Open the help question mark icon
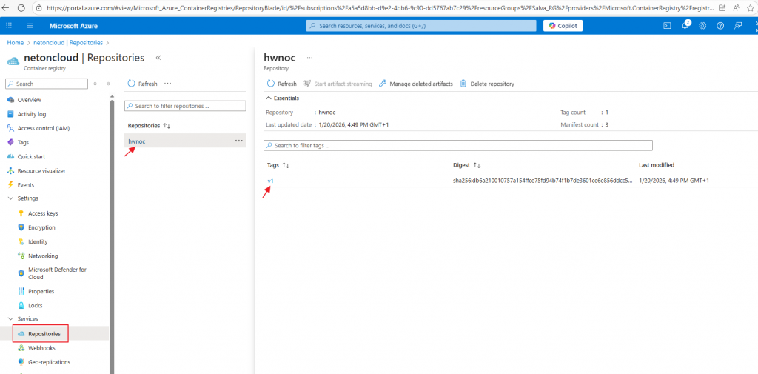 point(720,25)
